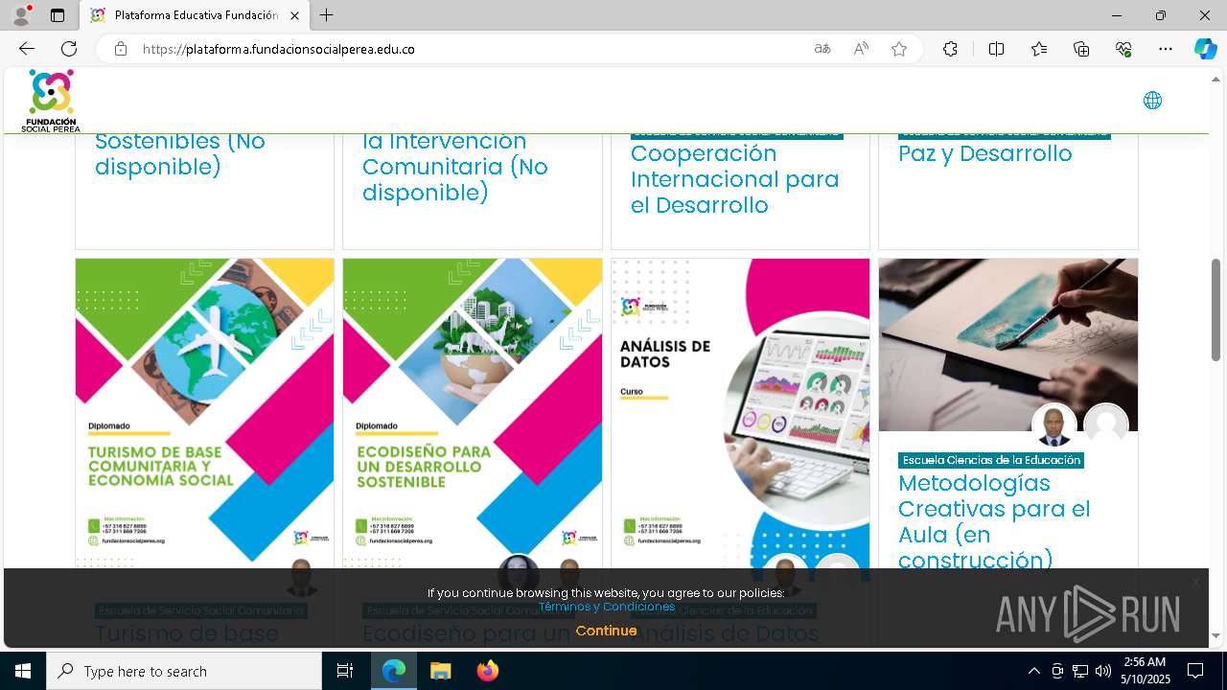Open a new browser tab
The image size is (1227, 690).
(x=327, y=15)
